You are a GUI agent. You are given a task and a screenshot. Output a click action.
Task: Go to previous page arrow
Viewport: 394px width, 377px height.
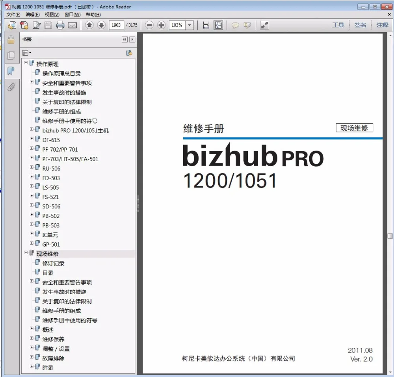coord(89,25)
